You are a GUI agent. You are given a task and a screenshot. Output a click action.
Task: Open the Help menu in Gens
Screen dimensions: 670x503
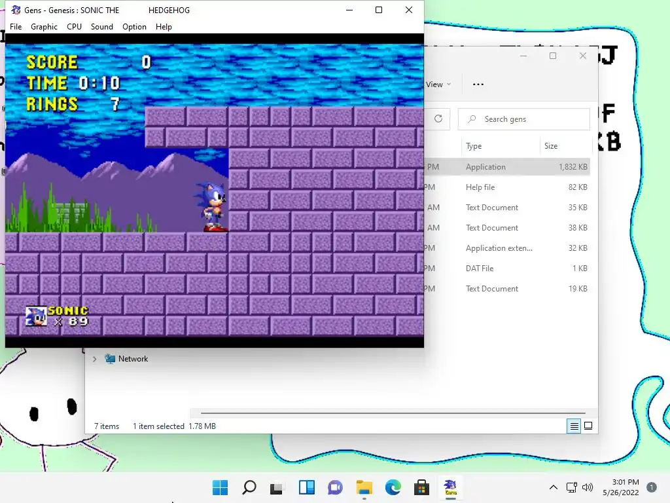(164, 26)
